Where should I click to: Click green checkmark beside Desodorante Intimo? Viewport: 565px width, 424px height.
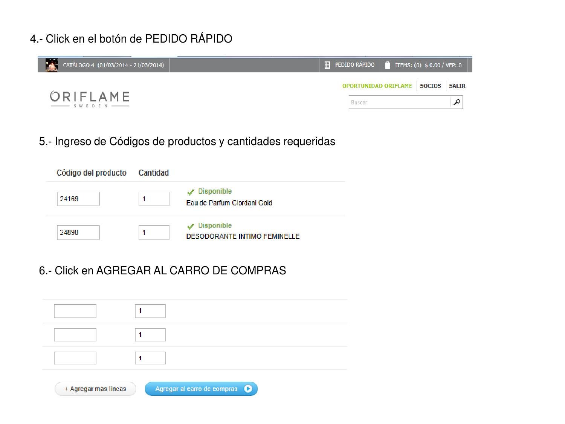point(191,226)
